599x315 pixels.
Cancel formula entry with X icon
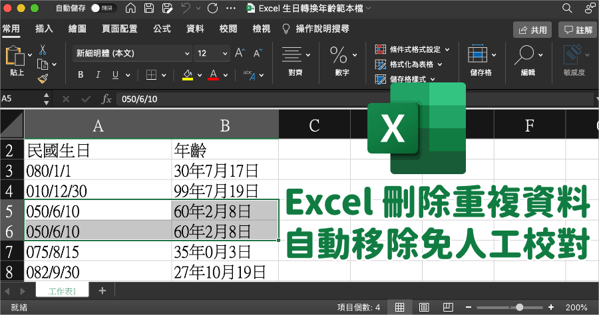click(66, 100)
